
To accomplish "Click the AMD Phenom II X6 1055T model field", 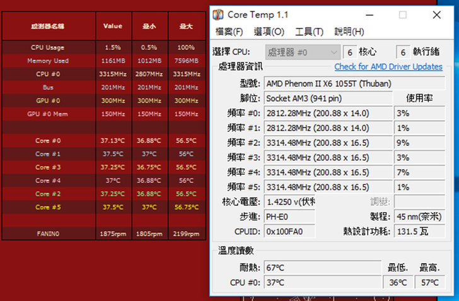I will [x=354, y=84].
